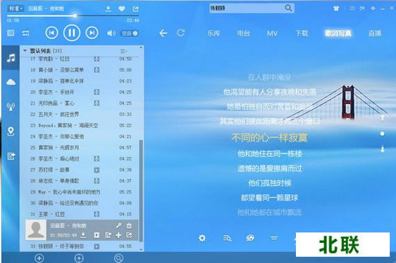The width and height of the screenshot is (396, 263).
Task: Click the heart icon to favorite song
Action: pyautogui.click(x=122, y=9)
